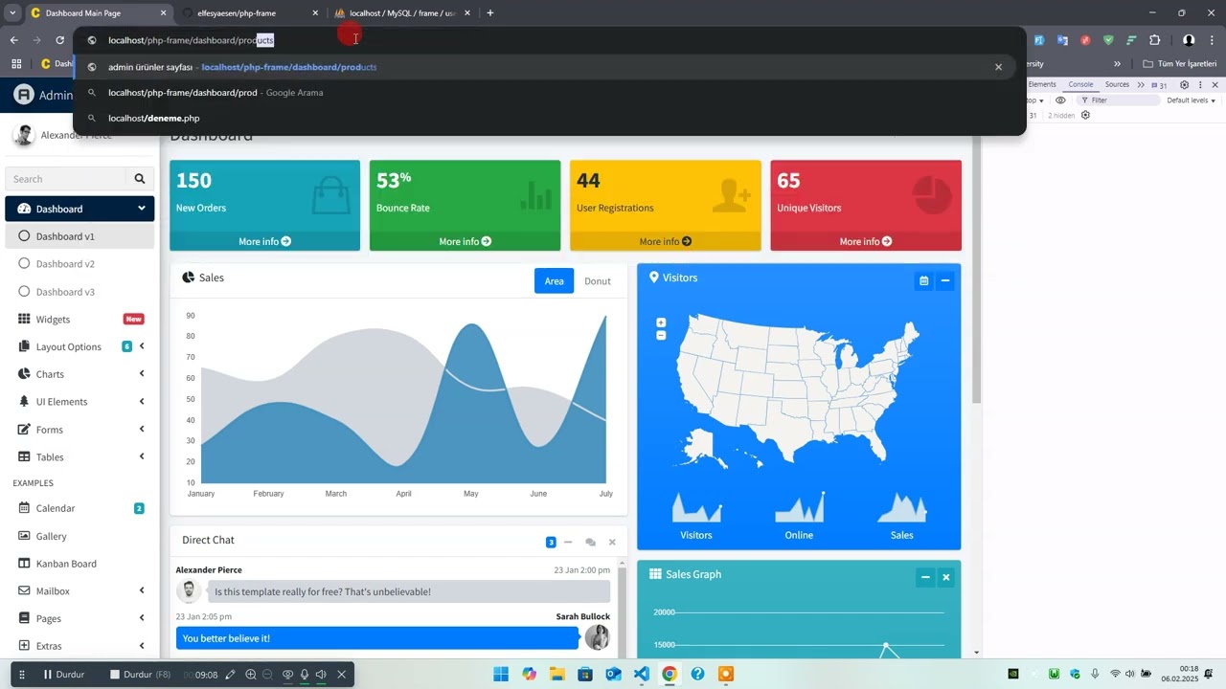Select Dashboard v3 in sidebar
The image size is (1226, 689).
[79, 292]
